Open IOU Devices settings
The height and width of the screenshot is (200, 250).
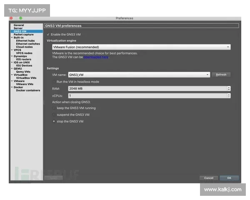click(24, 65)
